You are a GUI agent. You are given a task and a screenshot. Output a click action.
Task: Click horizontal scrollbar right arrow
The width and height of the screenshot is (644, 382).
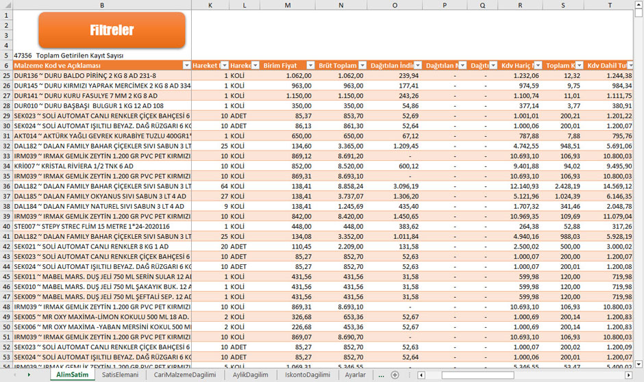pos(628,375)
